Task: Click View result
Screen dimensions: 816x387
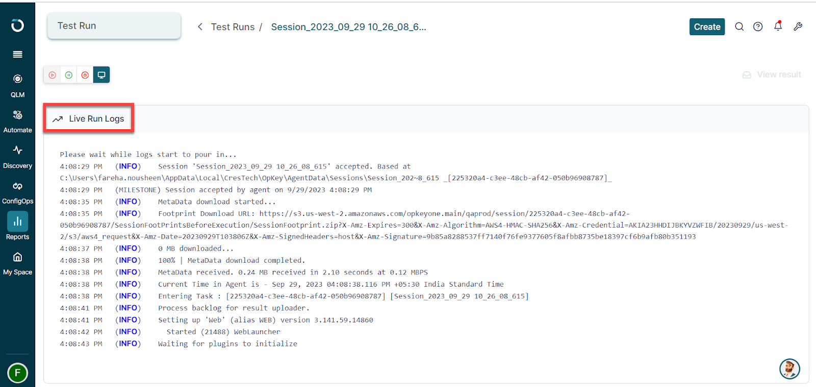Action: coord(772,74)
